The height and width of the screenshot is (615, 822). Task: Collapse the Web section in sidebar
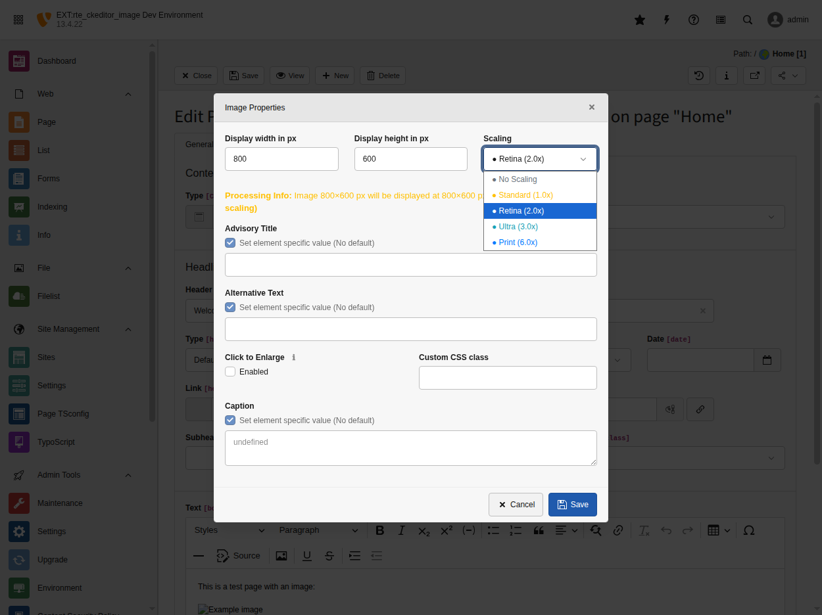point(128,94)
